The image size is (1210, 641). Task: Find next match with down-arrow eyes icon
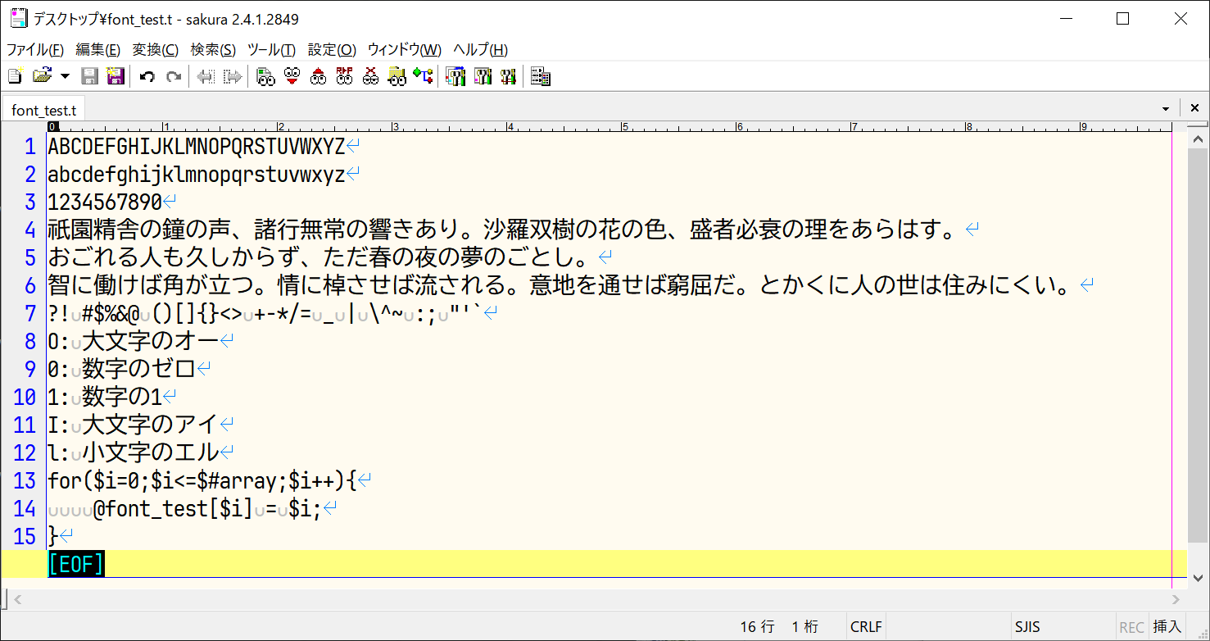coord(292,77)
